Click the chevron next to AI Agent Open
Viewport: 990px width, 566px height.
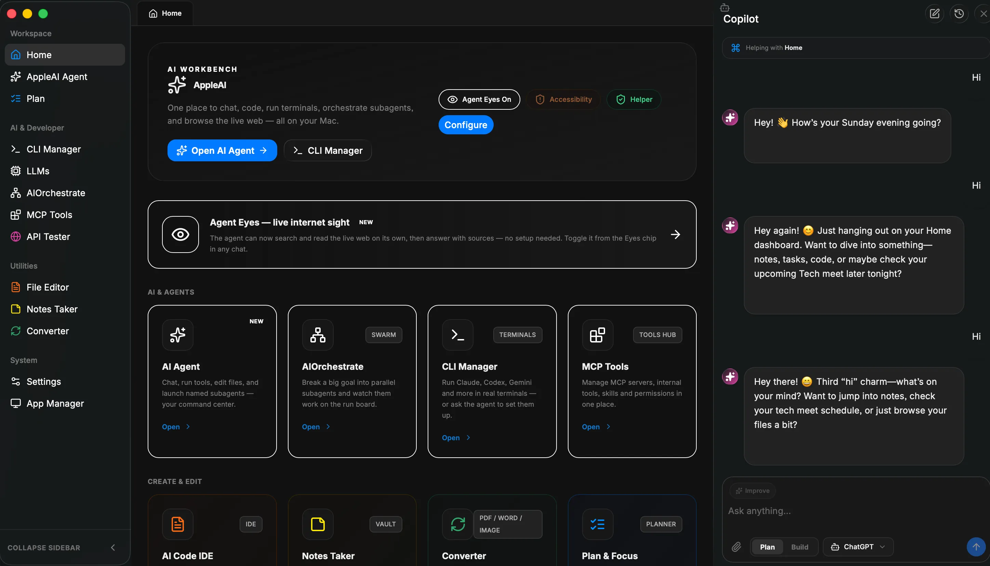pos(188,427)
